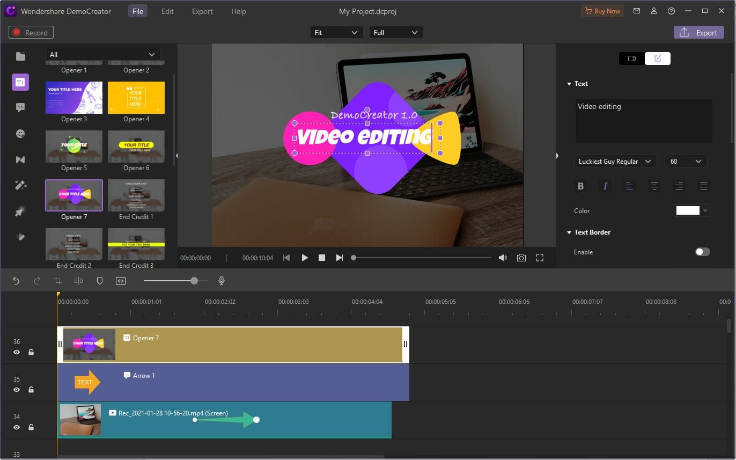Image resolution: width=736 pixels, height=460 pixels.
Task: Align text left
Action: click(x=630, y=186)
